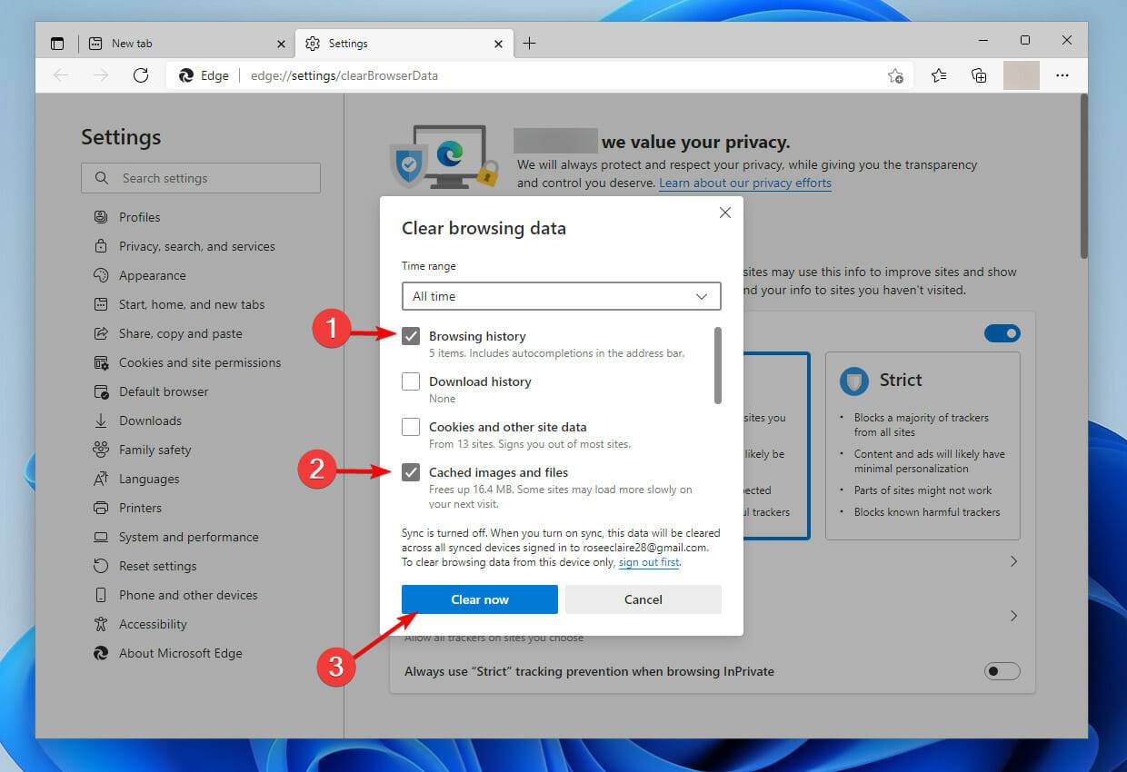Screen dimensions: 1127x772
Task: Open a new tab with plus icon
Action: tap(529, 43)
